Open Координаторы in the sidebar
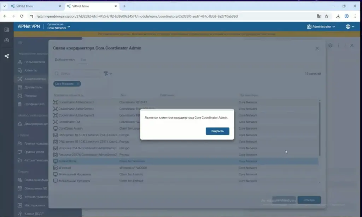This screenshot has height=217, width=362. click(32, 79)
